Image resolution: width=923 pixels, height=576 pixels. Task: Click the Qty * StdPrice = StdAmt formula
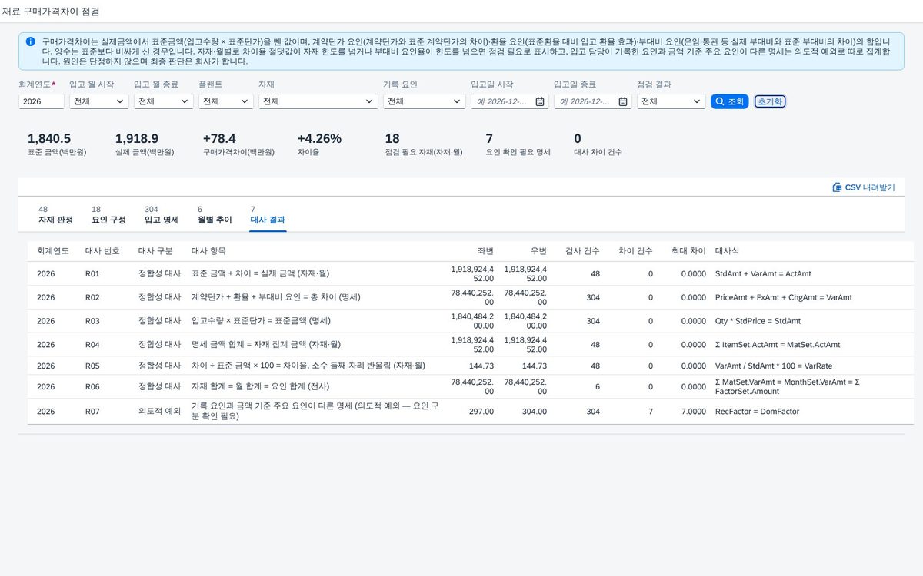tap(758, 321)
